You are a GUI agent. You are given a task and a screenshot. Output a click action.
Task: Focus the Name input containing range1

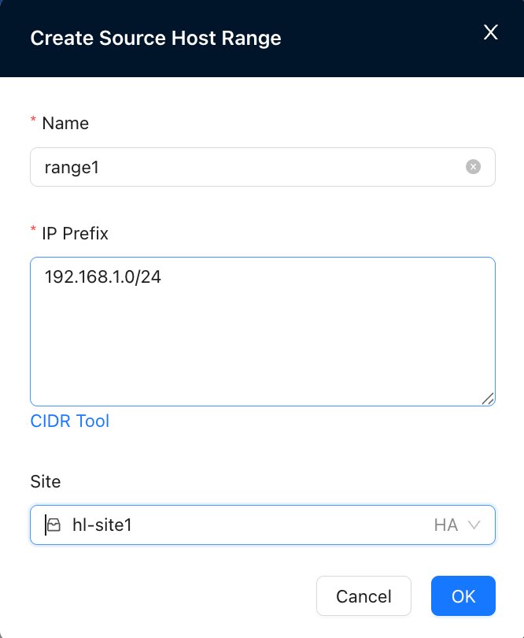tap(263, 167)
